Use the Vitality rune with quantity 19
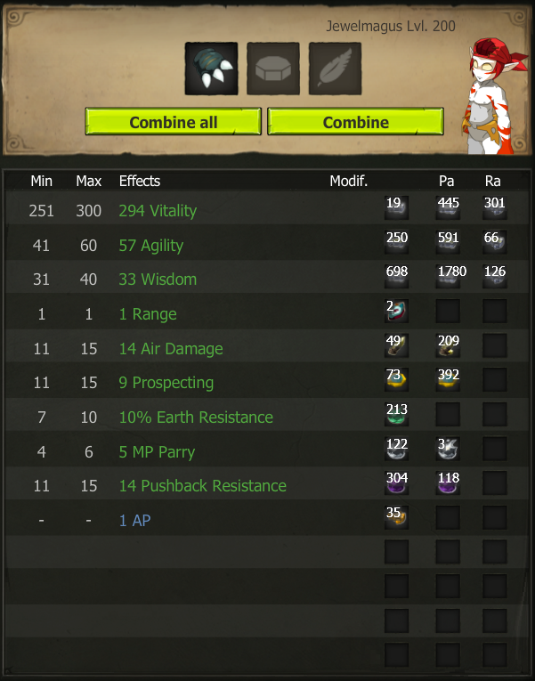Viewport: 535px width, 681px height. tap(396, 207)
